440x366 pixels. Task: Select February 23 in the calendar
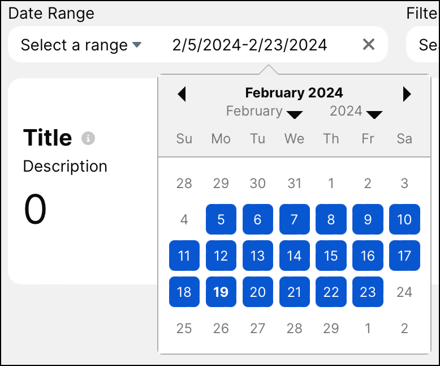point(368,292)
